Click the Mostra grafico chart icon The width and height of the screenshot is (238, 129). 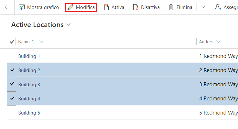point(22,7)
